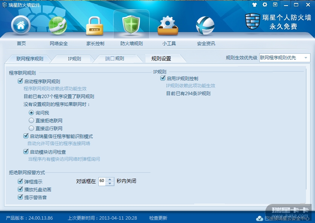Open the title bar dropdown menu icon
The image size is (315, 223).
275,4
